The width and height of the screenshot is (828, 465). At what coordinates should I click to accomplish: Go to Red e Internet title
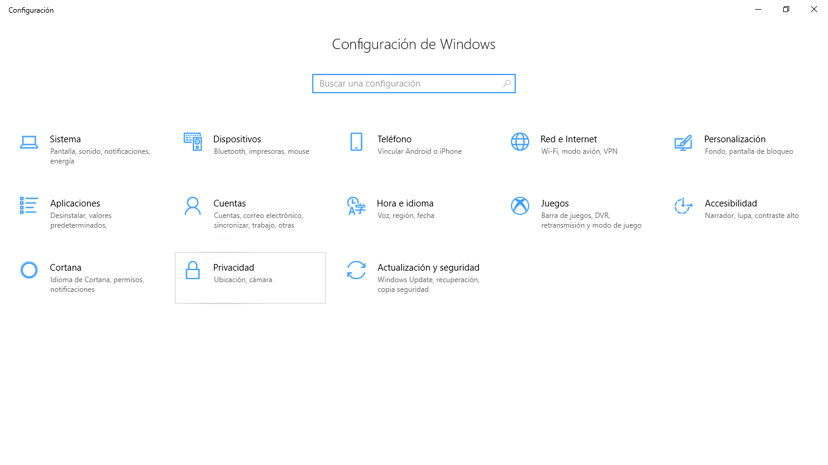[569, 139]
